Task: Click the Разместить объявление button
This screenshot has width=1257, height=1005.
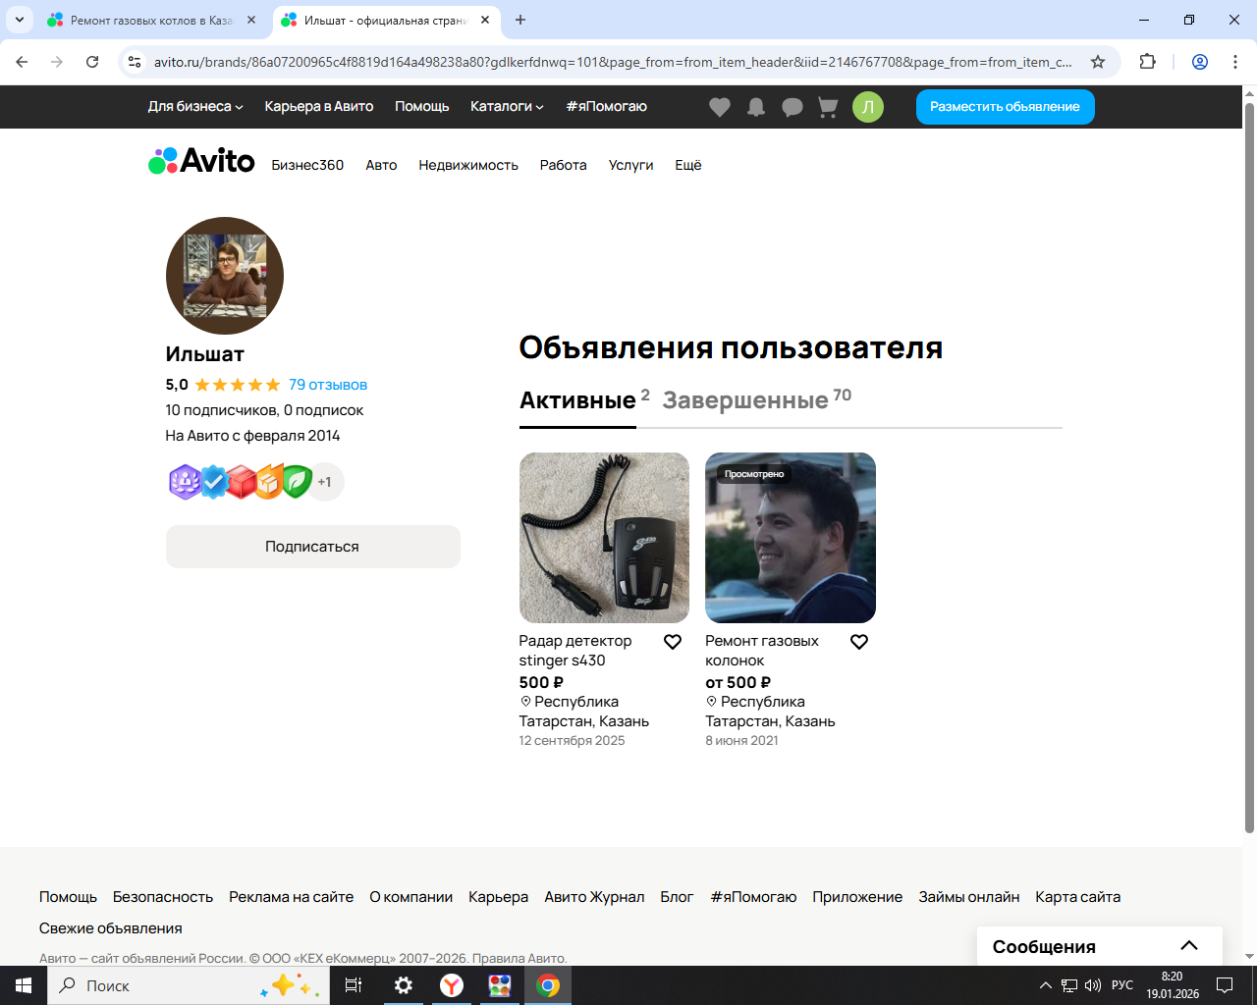Action: 1005,107
